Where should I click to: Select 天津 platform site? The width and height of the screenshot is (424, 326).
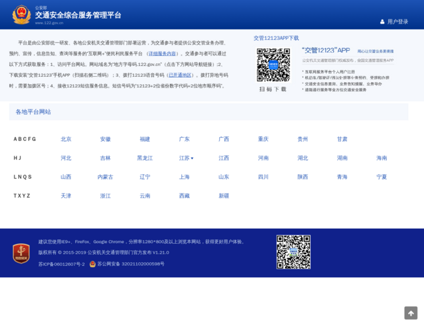(x=66, y=196)
